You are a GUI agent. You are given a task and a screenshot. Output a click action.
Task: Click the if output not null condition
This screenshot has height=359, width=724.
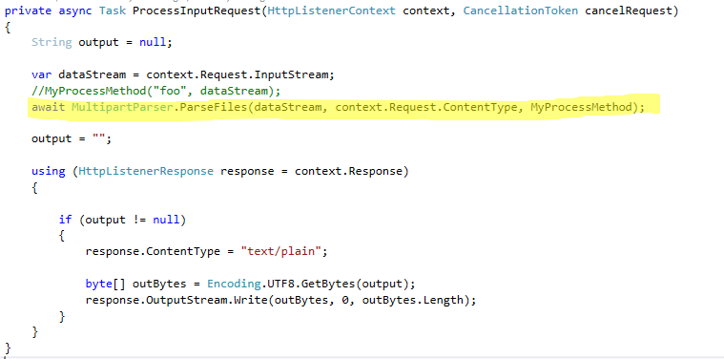coord(122,220)
